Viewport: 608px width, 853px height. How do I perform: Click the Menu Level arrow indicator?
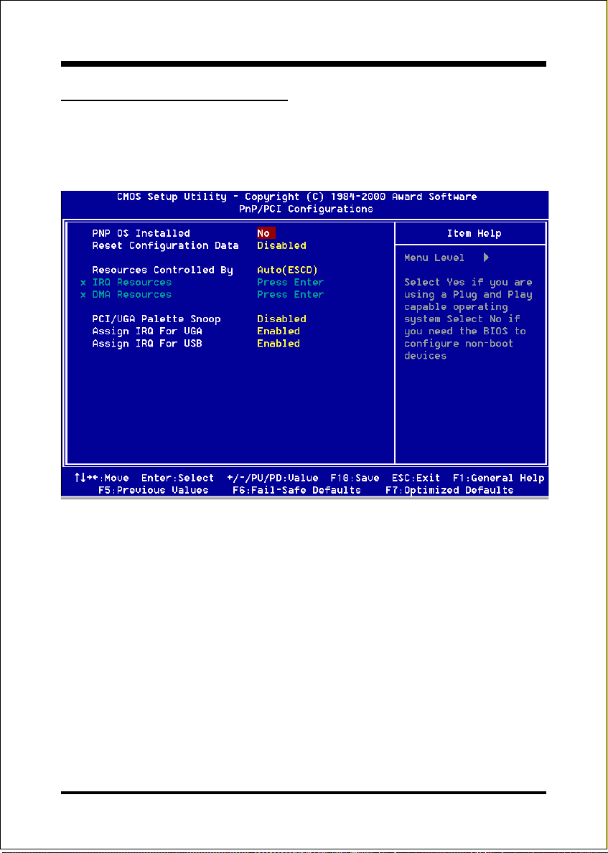486,258
